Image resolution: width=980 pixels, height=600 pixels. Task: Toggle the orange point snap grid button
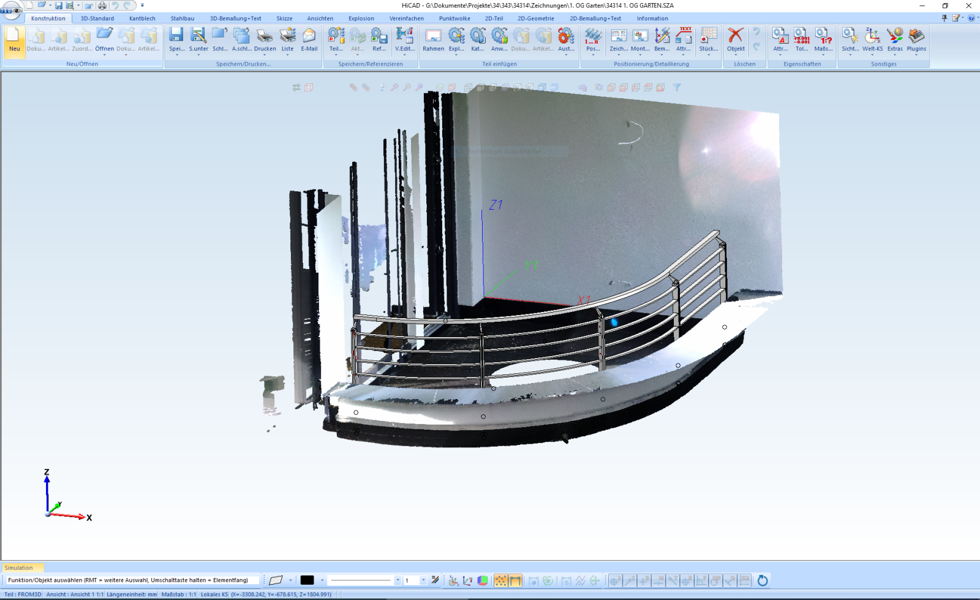point(501,580)
